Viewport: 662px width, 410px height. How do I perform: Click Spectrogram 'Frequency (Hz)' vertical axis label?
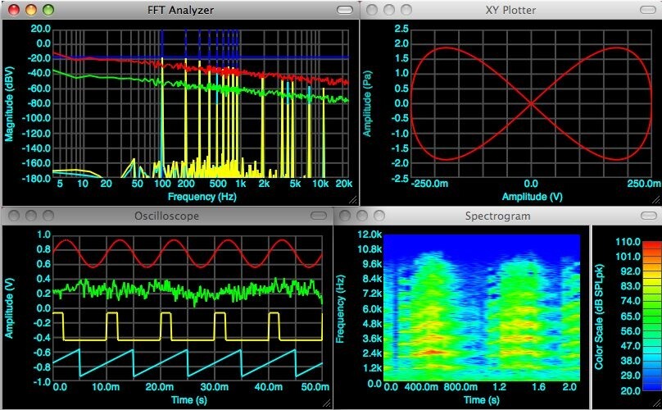click(x=340, y=309)
